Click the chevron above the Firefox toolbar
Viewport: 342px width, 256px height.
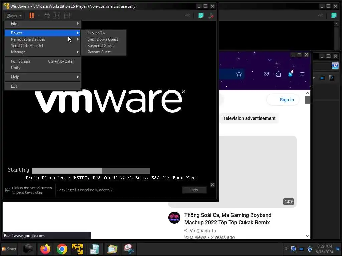270,60
